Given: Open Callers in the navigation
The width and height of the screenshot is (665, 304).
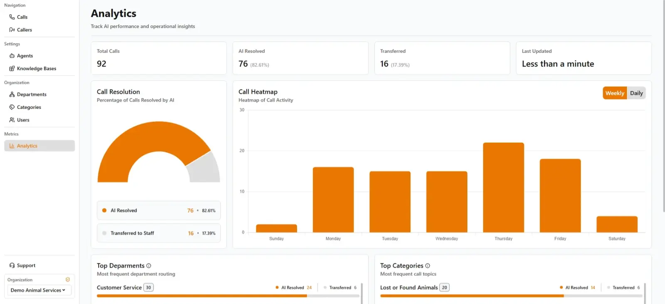Looking at the screenshot, I should (39, 30).
